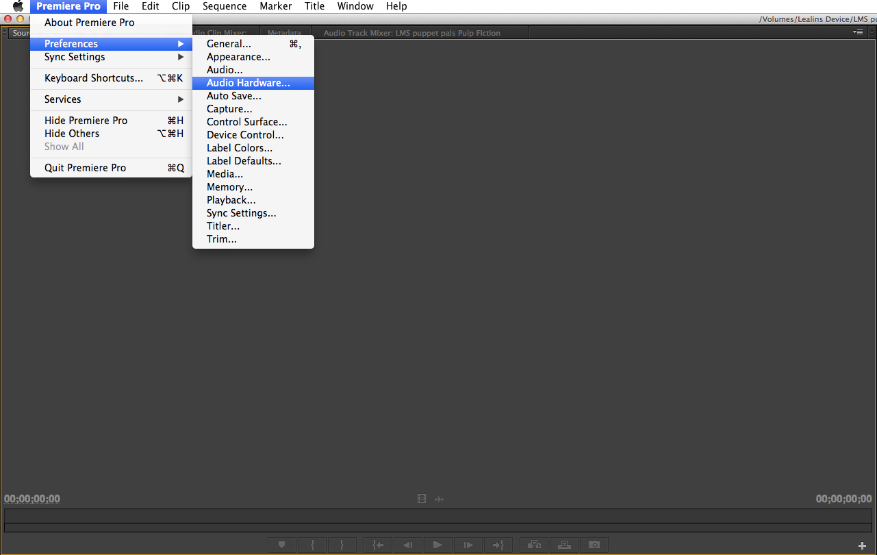Open Capture preferences
This screenshot has height=555, width=877.
[253, 109]
